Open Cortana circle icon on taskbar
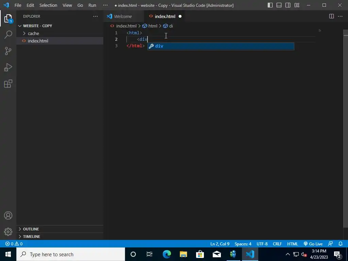 click(133, 254)
